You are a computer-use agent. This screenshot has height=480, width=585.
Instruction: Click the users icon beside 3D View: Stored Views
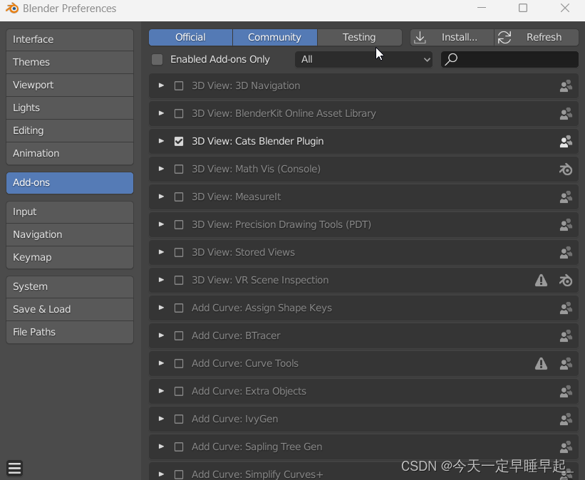566,252
